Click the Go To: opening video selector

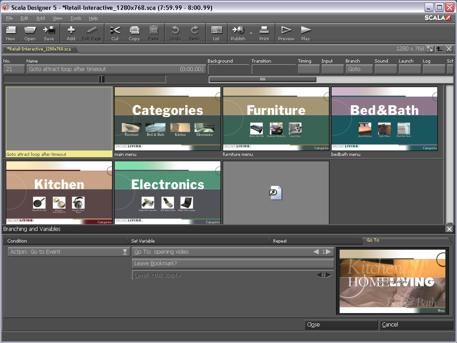click(223, 252)
